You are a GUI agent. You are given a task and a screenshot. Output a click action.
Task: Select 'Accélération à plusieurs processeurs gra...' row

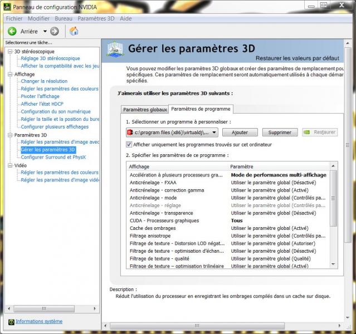[228, 175]
